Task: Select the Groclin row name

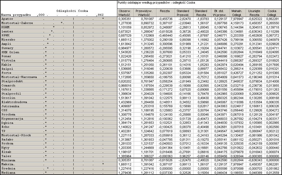Action: point(8,98)
